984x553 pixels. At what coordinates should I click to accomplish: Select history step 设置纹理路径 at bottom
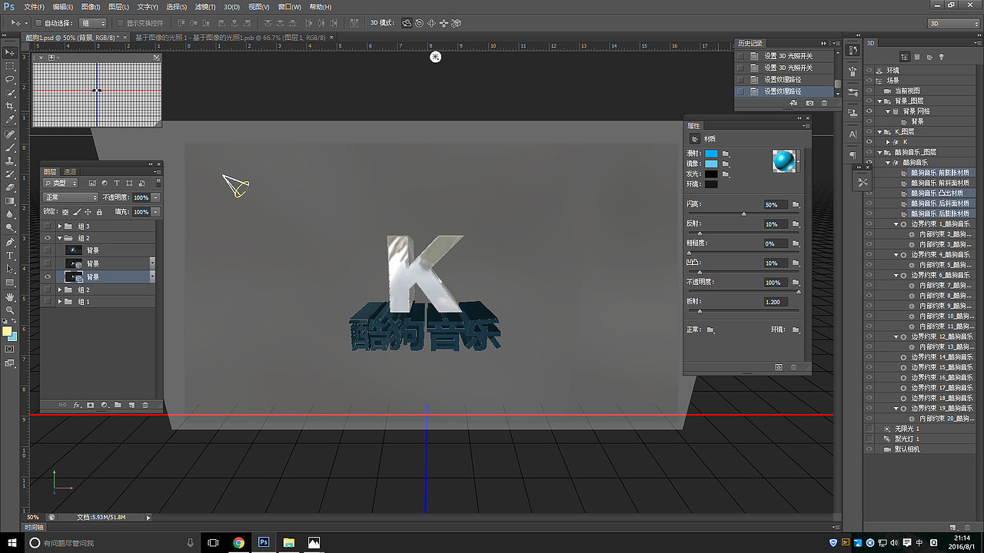pos(783,91)
